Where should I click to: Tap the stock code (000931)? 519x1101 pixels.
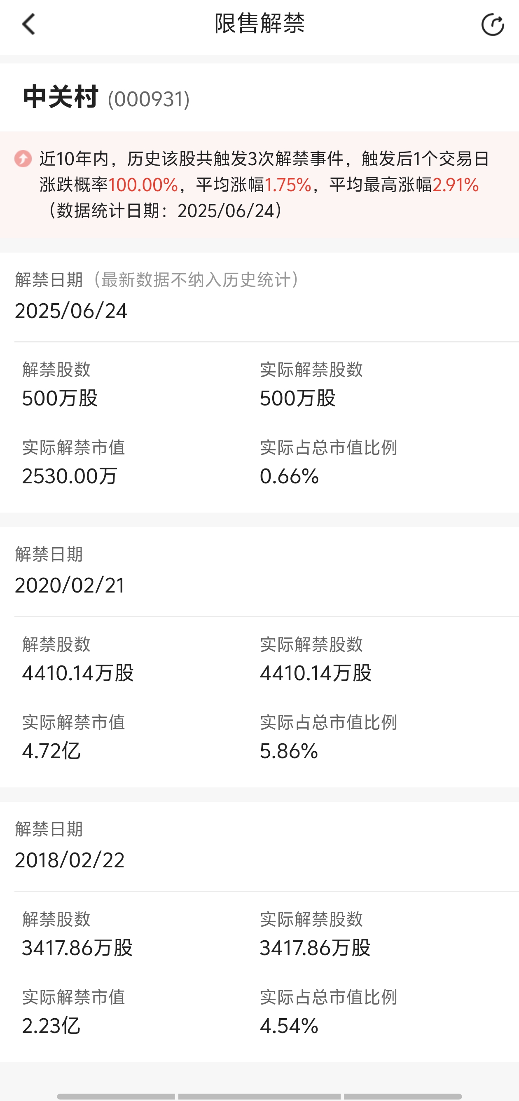(149, 100)
